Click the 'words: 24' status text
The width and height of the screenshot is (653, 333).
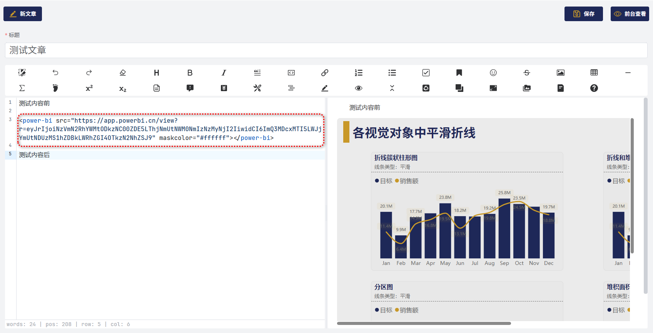tap(21, 324)
